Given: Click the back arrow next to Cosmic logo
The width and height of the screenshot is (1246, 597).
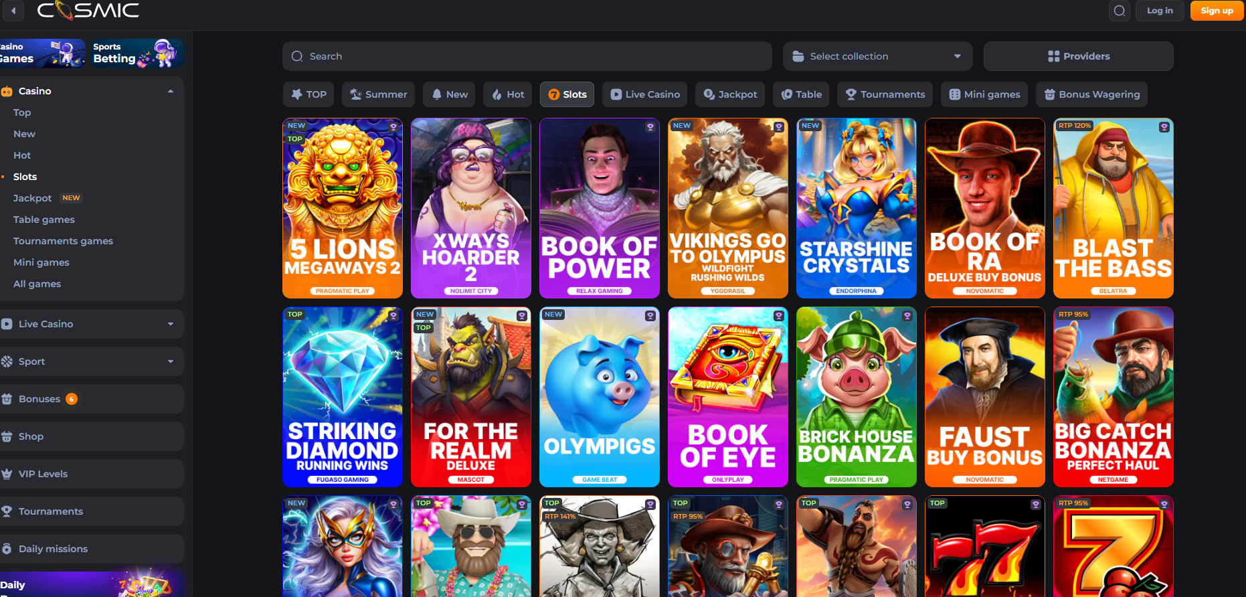Looking at the screenshot, I should [x=13, y=10].
